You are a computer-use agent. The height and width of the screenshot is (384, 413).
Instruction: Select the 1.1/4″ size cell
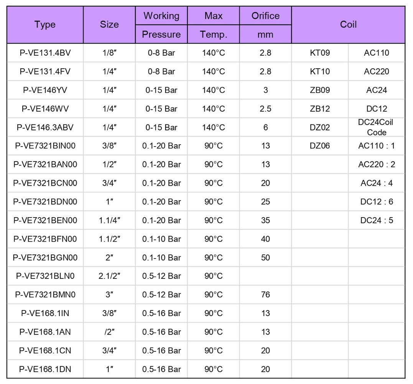(109, 220)
